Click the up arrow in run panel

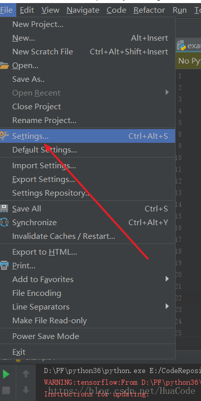click(25, 374)
